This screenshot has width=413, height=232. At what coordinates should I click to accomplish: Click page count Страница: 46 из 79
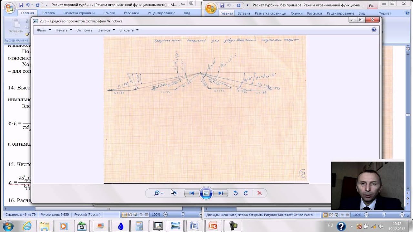(x=20, y=215)
